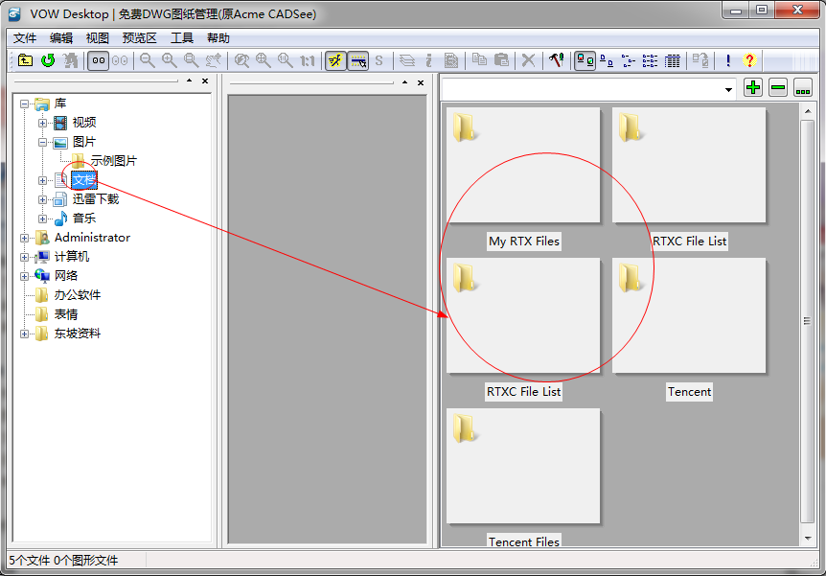Click the three green dots browse button
The image size is (826, 576).
tap(803, 87)
